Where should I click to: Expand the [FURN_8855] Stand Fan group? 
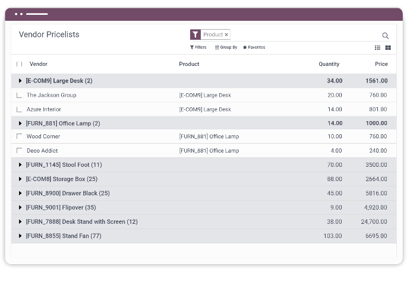[20, 236]
